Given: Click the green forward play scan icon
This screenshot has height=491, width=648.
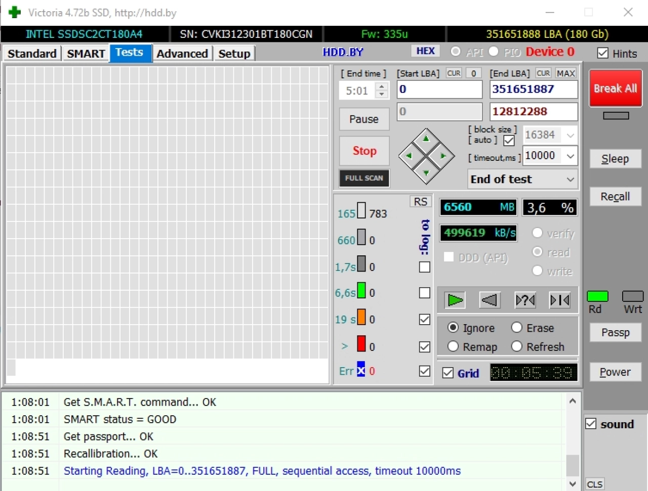Looking at the screenshot, I should pyautogui.click(x=455, y=300).
